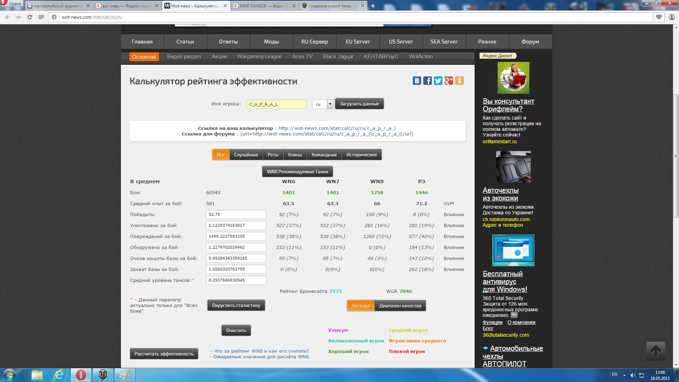679x382 pixels.
Task: Toggle the Диапазон качества view
Action: click(x=400, y=306)
